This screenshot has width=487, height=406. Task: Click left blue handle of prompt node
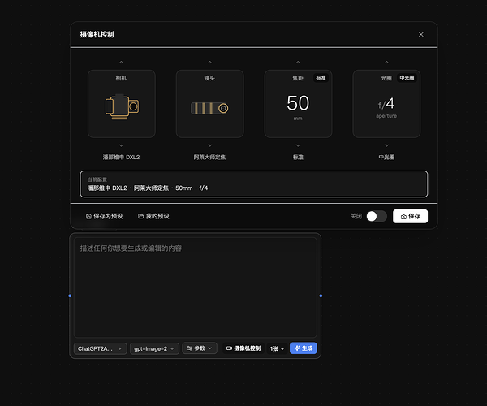click(x=70, y=296)
